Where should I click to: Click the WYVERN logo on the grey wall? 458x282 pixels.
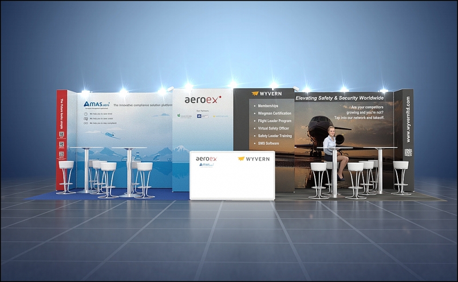pyautogui.click(x=266, y=93)
